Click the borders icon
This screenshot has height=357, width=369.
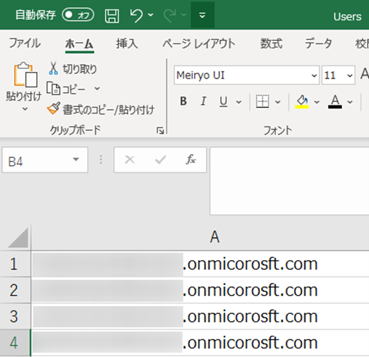[x=262, y=101]
